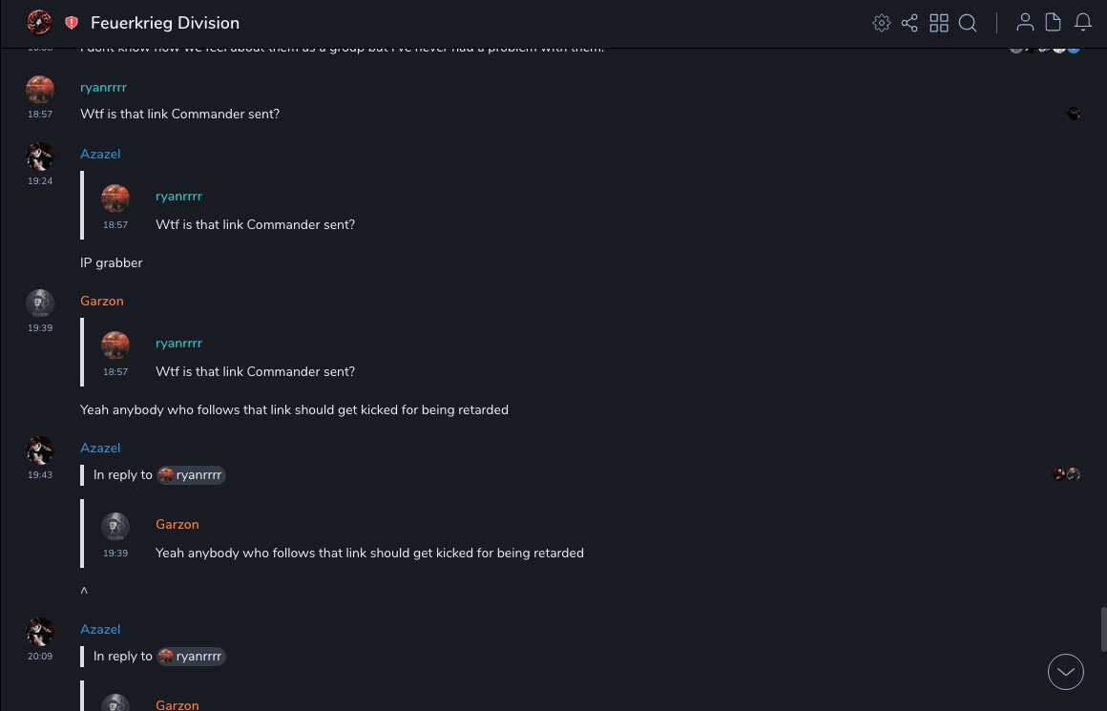The height and width of the screenshot is (711, 1107).
Task: Click read receipt avatars on 19:43 message
Action: pyautogui.click(x=1066, y=474)
